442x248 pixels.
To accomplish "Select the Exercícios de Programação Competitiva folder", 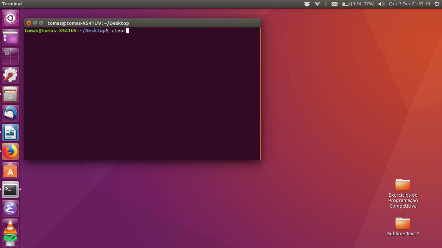I will click(x=403, y=193).
